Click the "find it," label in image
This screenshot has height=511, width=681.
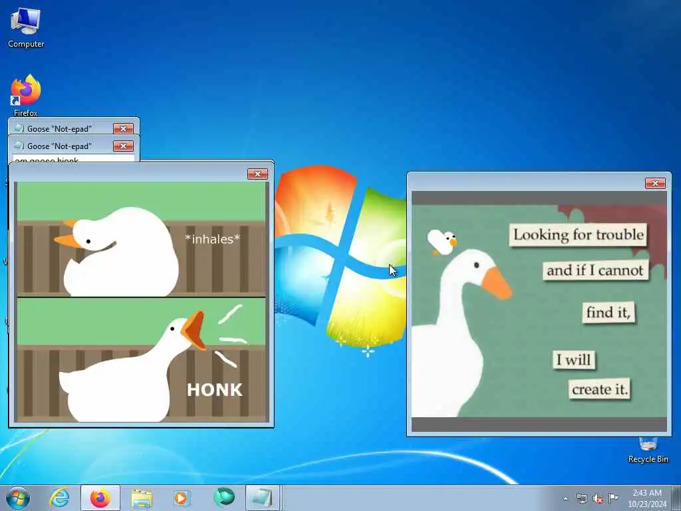608,312
